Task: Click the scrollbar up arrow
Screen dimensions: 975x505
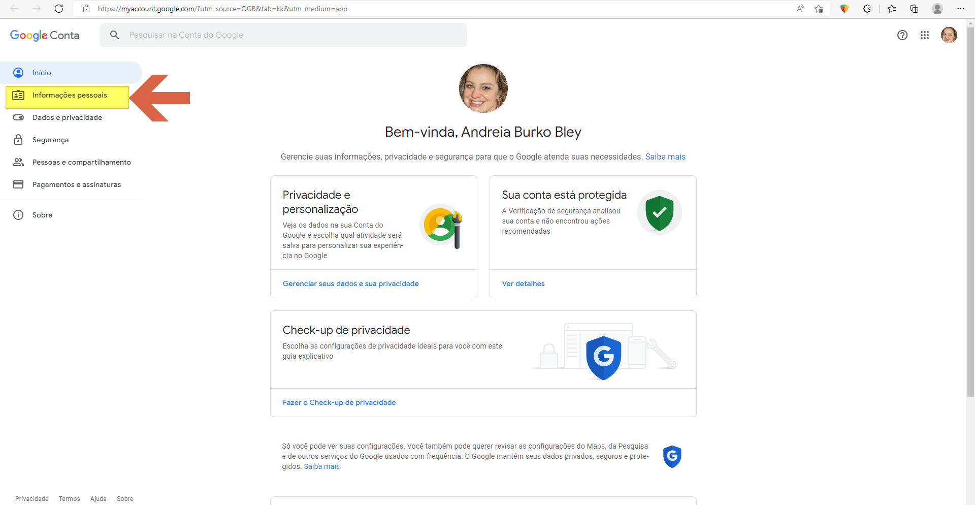Action: 970,23
